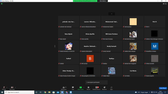The width and height of the screenshot is (168, 94).
Task: Click Haikal Akbar's profile picture
Action: tap(112, 71)
